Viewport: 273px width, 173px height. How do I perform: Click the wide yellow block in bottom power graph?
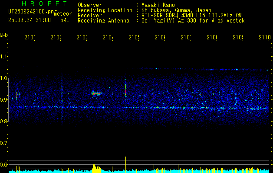tap(96, 169)
